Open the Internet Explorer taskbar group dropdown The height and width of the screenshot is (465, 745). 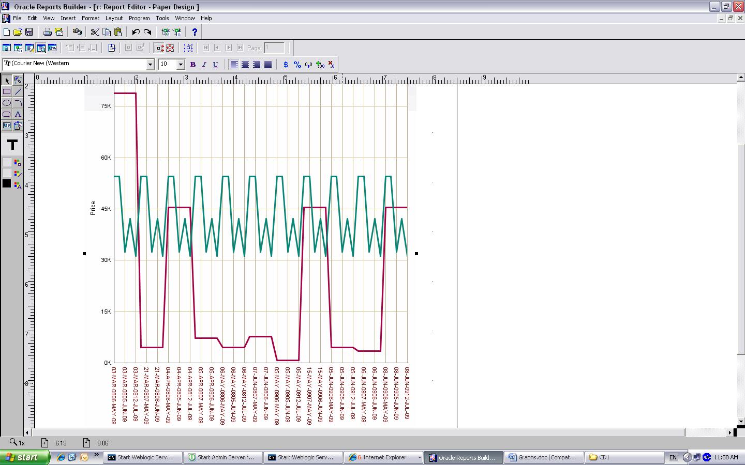point(419,457)
